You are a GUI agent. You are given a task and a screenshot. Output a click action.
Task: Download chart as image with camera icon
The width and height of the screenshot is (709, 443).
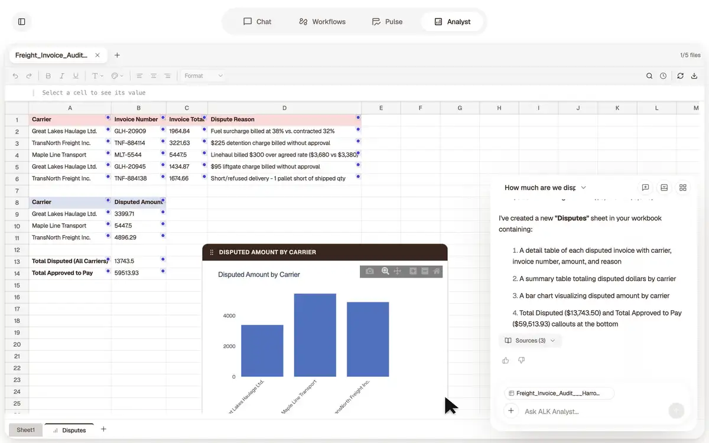pos(370,271)
